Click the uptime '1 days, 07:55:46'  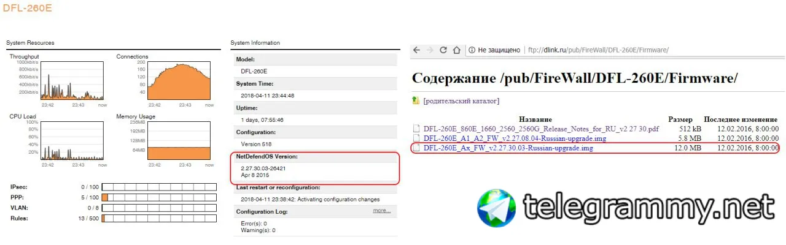click(262, 120)
